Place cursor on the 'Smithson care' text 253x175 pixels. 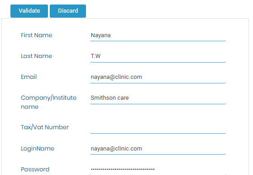[x=110, y=98]
